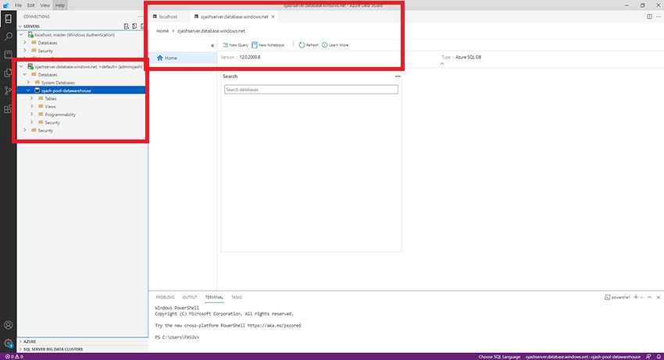Collapse the ojash-pool-datawarehouse database node
The width and height of the screenshot is (664, 360).
28,90
